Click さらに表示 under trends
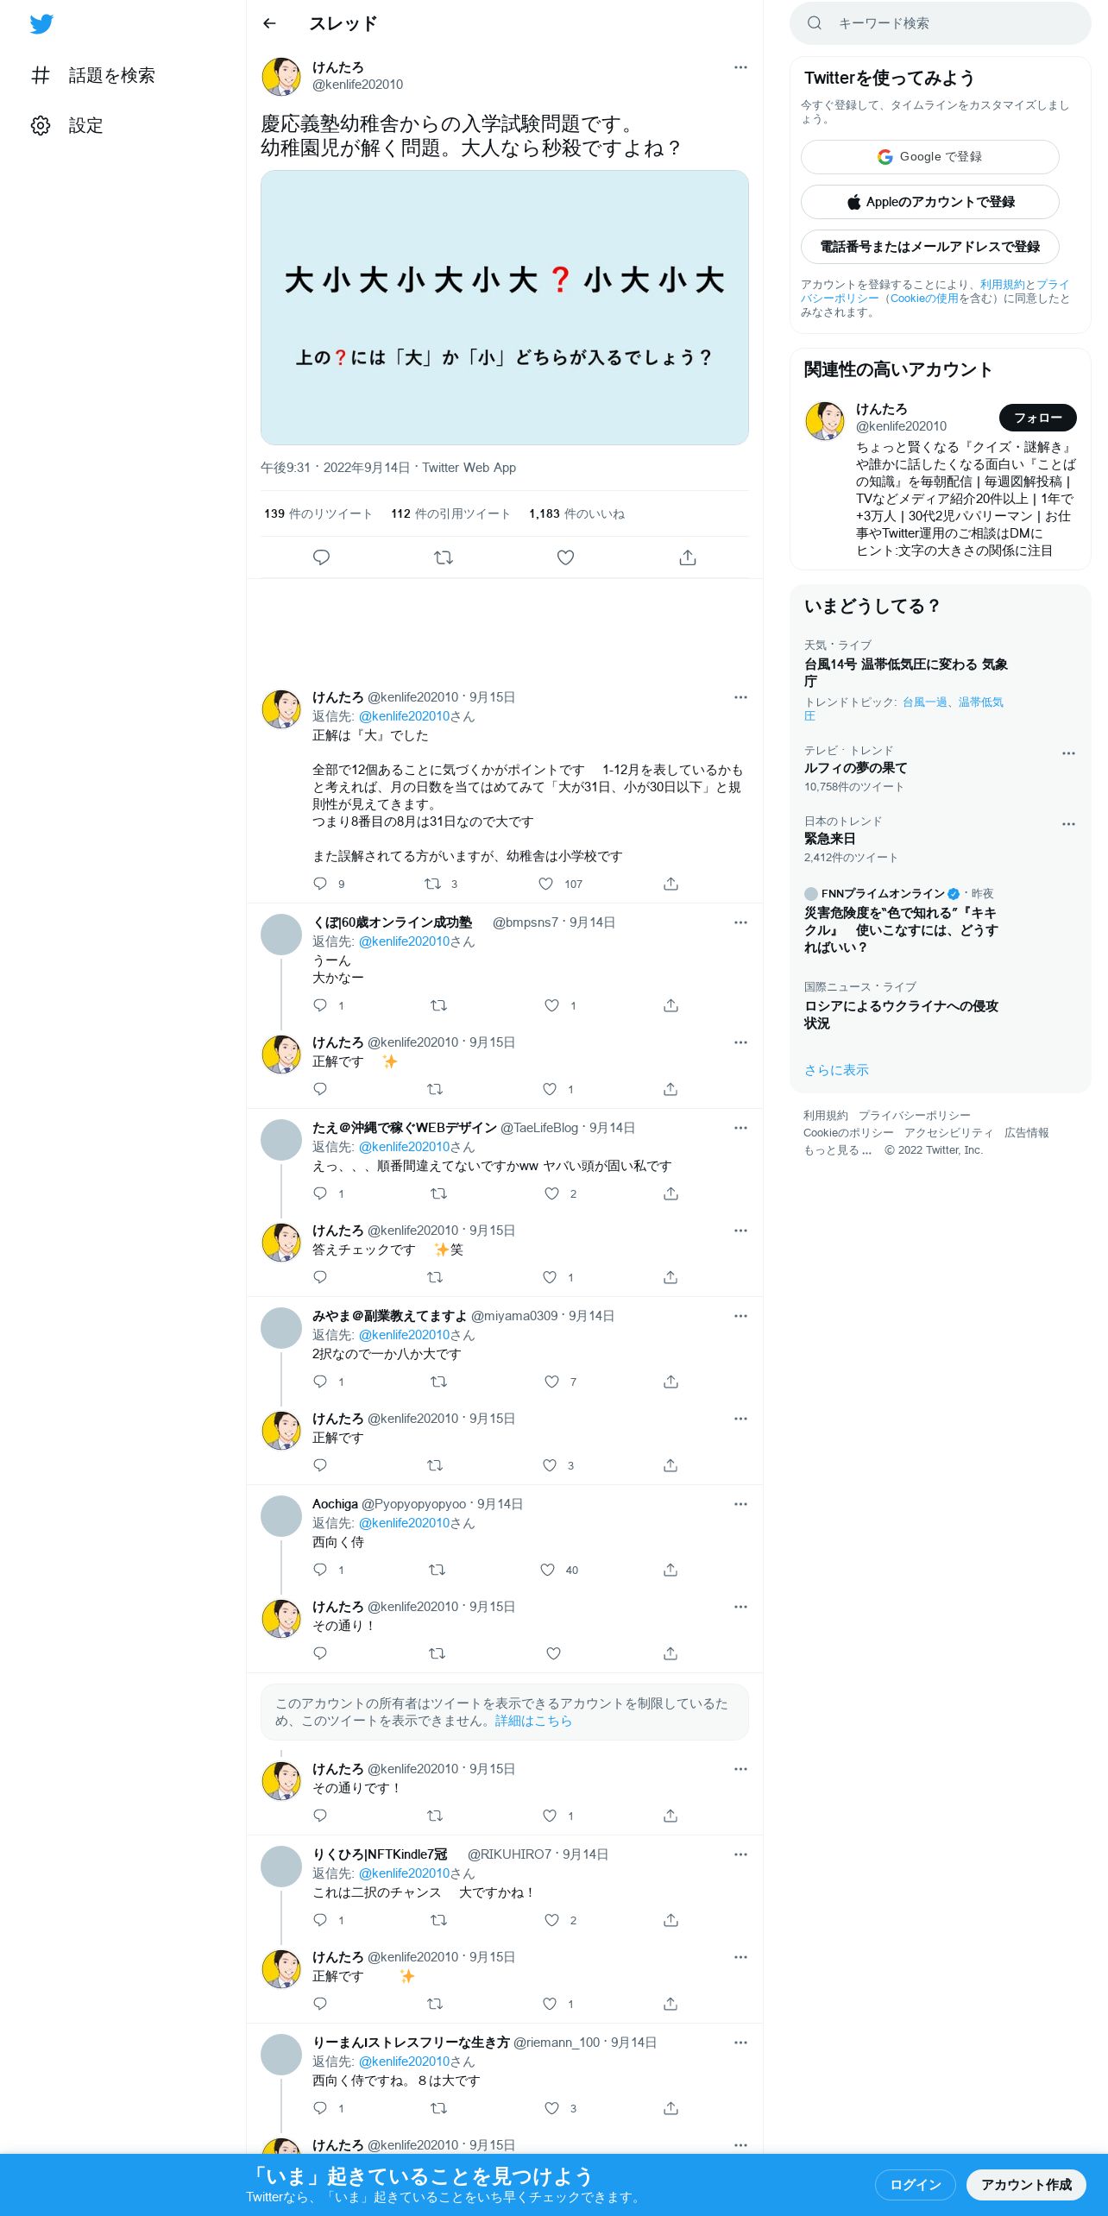 [x=836, y=1070]
